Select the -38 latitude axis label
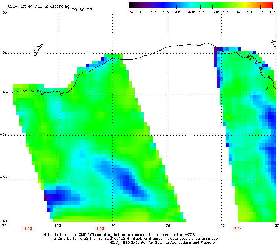 click(3, 177)
